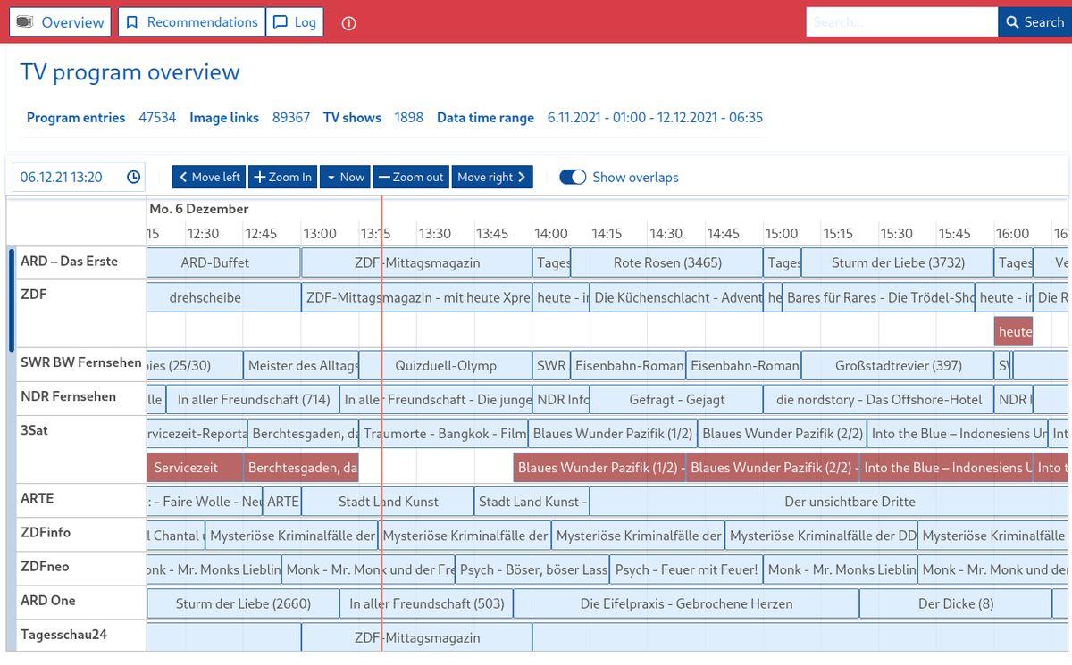The width and height of the screenshot is (1072, 665).
Task: Click the 15:30 time marker
Action: pyautogui.click(x=897, y=233)
